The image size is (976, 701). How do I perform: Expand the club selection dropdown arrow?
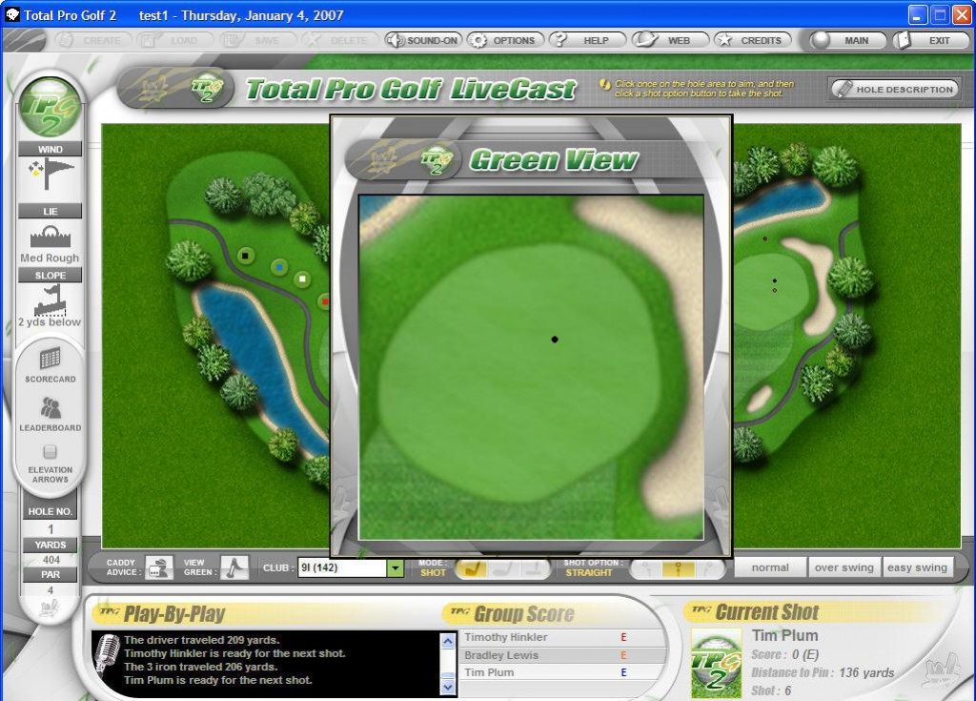tap(396, 568)
